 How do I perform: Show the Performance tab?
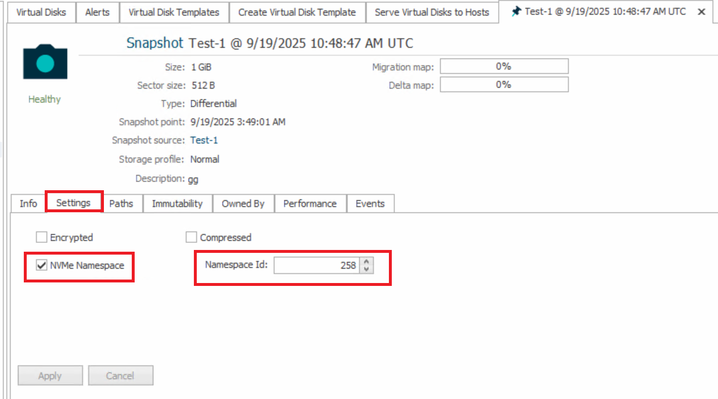pyautogui.click(x=310, y=204)
